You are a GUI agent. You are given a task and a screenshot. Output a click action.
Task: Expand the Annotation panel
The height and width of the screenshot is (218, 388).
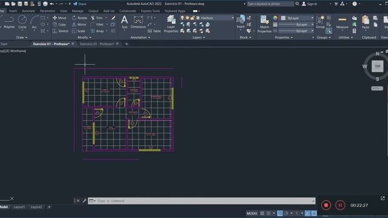pos(140,38)
